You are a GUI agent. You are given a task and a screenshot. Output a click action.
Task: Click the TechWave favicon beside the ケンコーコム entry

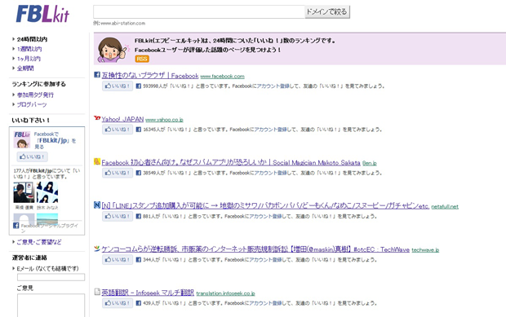[x=97, y=249]
